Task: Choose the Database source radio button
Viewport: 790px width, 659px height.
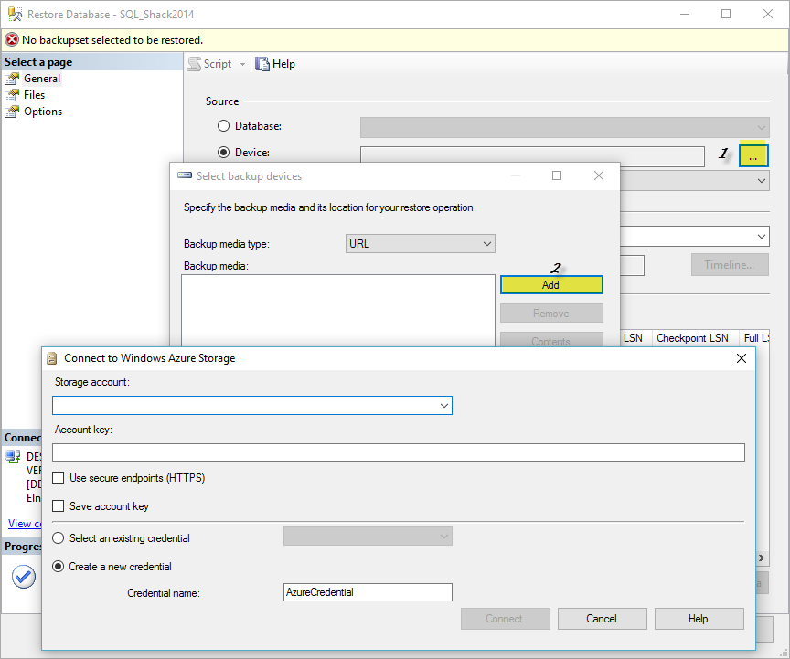Action: pyautogui.click(x=223, y=126)
